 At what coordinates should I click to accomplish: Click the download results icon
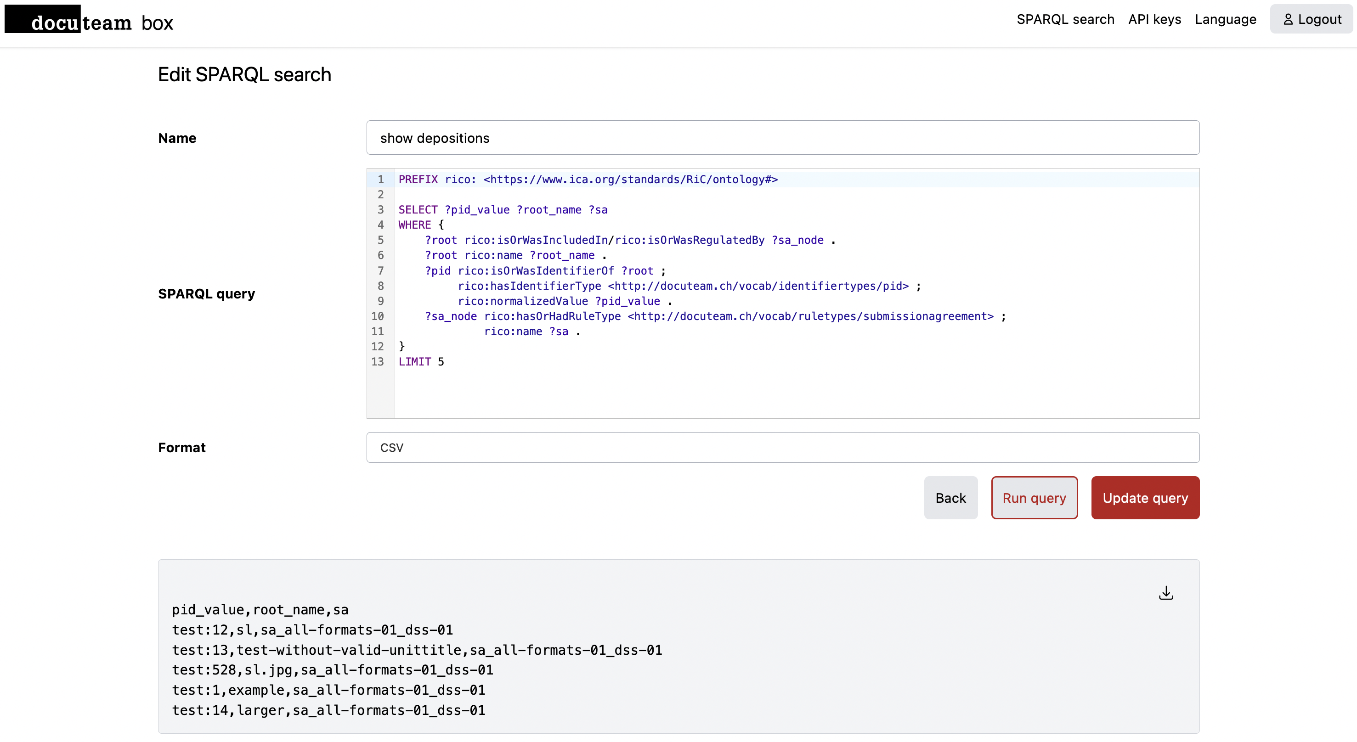point(1166,593)
